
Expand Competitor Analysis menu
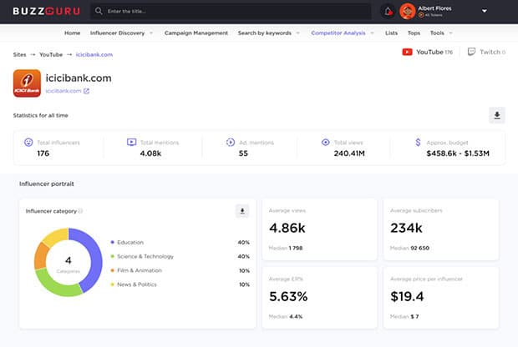coord(343,33)
